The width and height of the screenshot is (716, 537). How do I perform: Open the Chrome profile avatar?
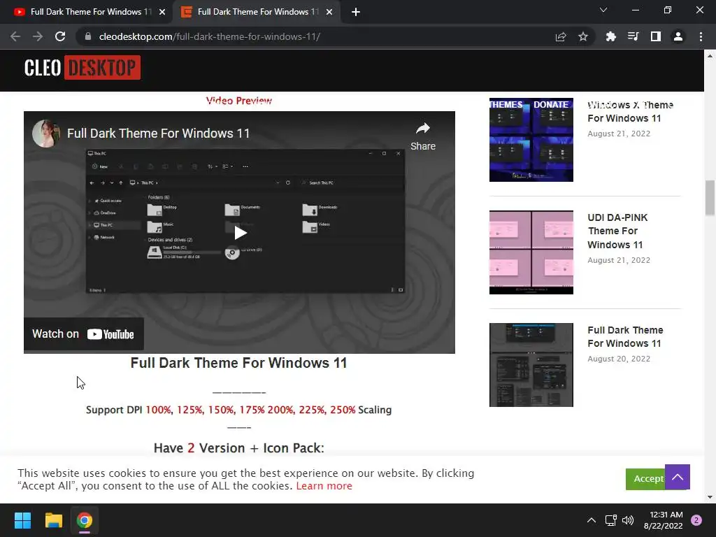[x=678, y=36]
